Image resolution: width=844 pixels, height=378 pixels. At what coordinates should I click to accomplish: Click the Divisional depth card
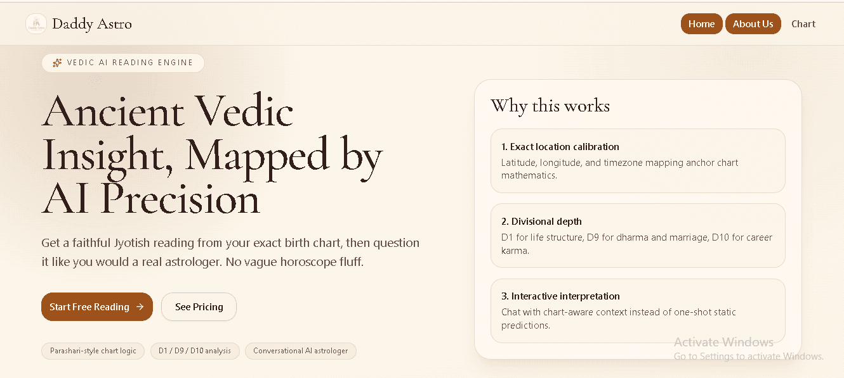(637, 236)
